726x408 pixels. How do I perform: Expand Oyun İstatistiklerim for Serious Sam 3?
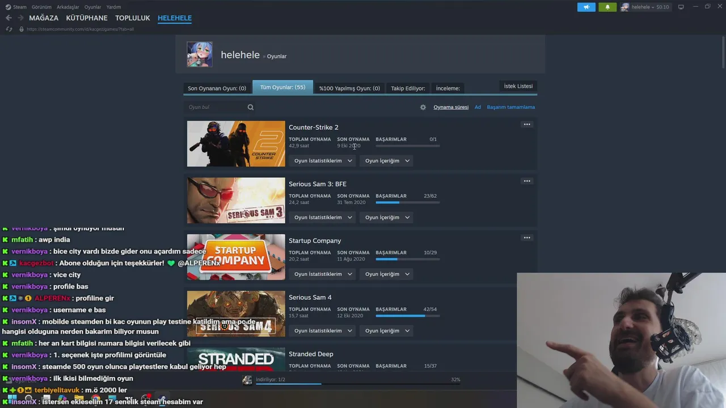pos(323,218)
